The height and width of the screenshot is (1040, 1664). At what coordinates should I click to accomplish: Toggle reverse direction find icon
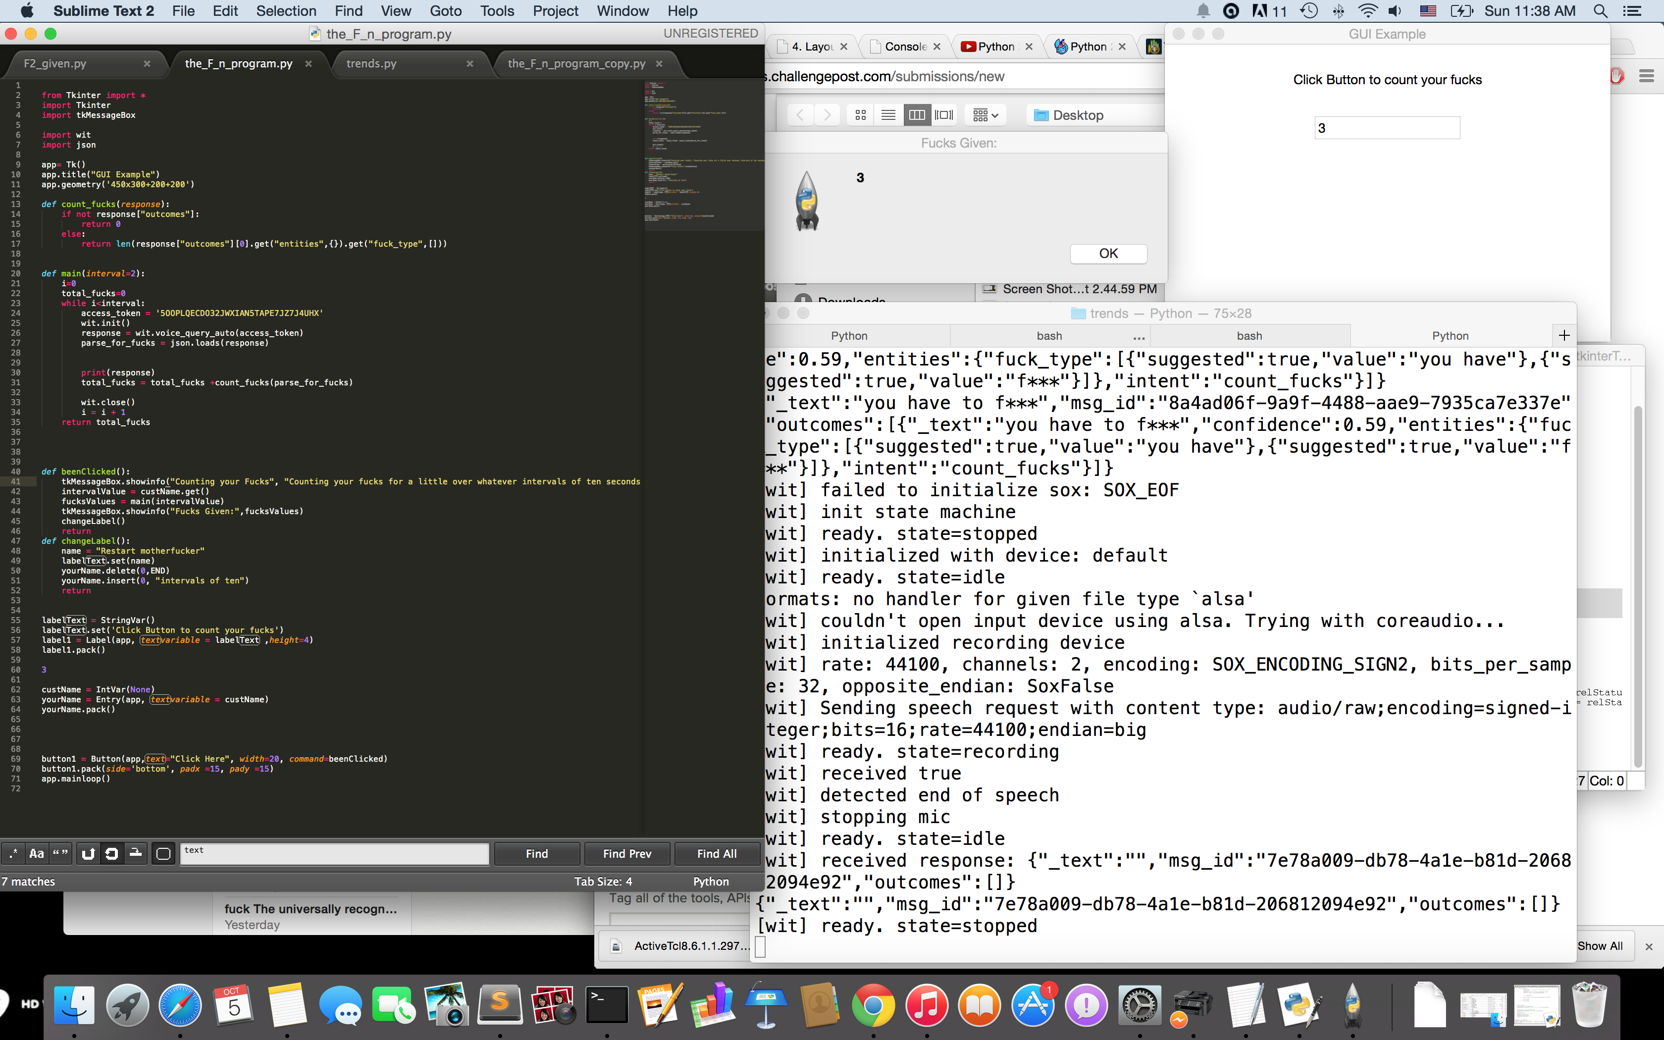[88, 854]
